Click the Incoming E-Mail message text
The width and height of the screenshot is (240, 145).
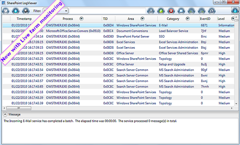(90, 121)
